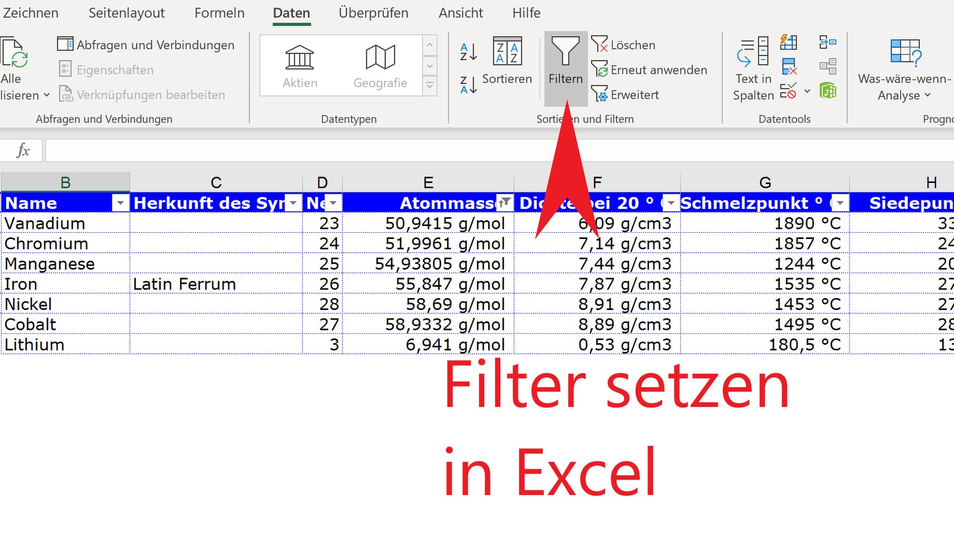Open the Hilfe tab
This screenshot has height=536, width=954.
click(x=526, y=13)
